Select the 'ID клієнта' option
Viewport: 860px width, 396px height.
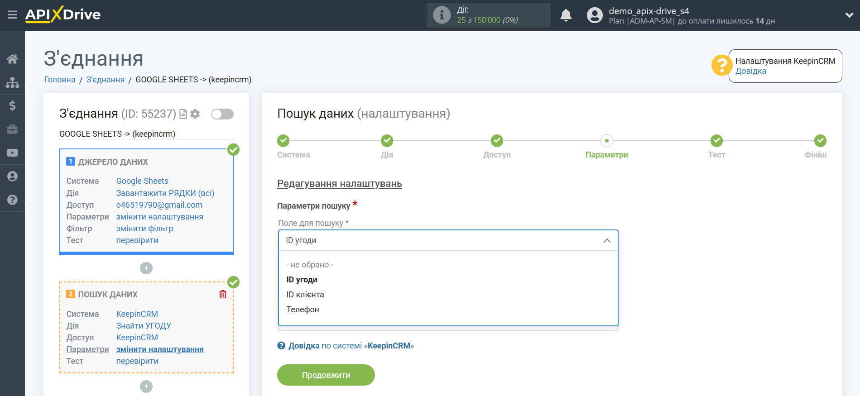pyautogui.click(x=305, y=295)
